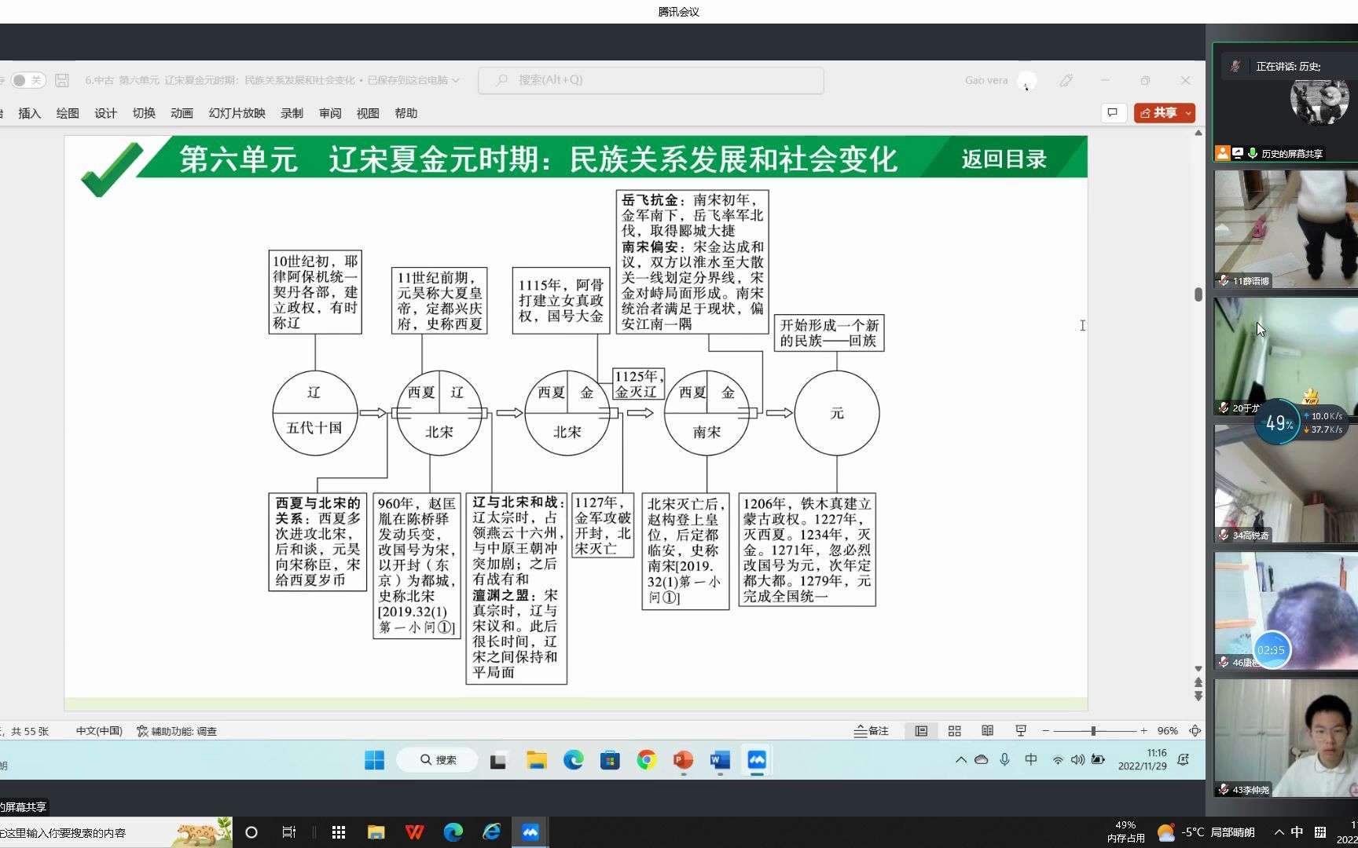Screen dimensions: 1358x848
Task: Click the shared tray volume speaker icon
Action: pyautogui.click(x=1077, y=760)
